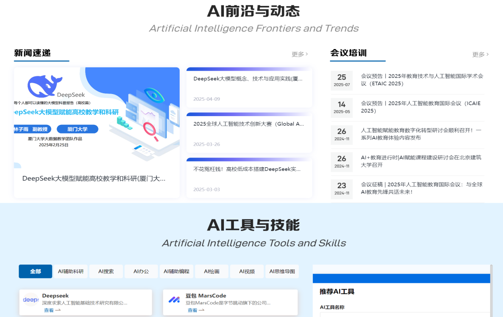This screenshot has height=317, width=503.
Task: Switch to the AI辅助科研 tab
Action: [x=71, y=271]
